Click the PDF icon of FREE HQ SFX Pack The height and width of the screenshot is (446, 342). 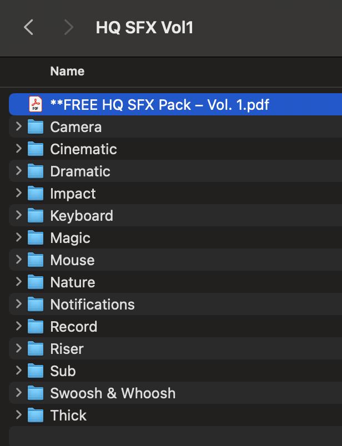tap(36, 104)
